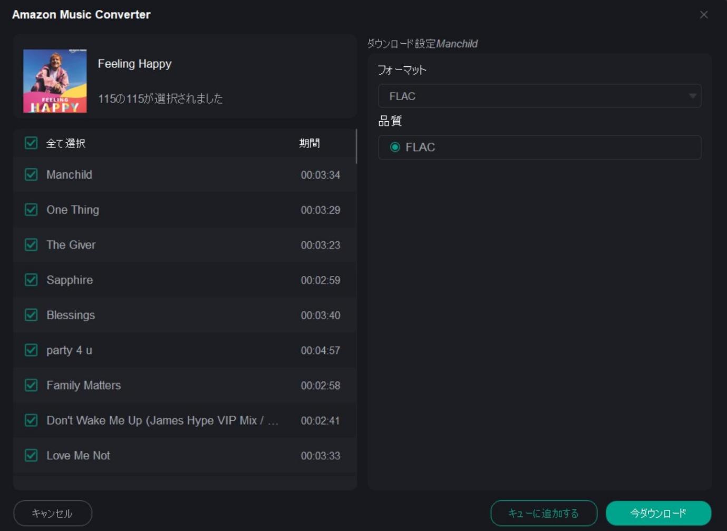Screen dimensions: 727x531
Task: Click the 115の115が選択されました text
Action: tap(160, 99)
